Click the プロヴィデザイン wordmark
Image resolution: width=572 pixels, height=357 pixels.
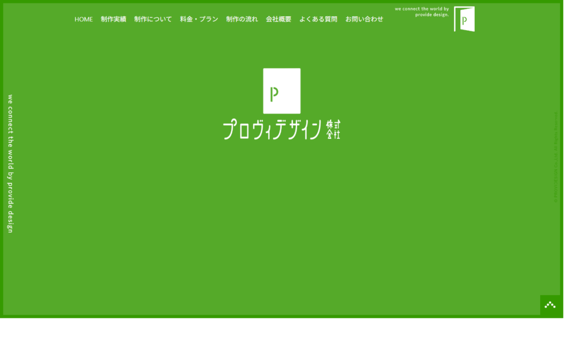point(273,130)
